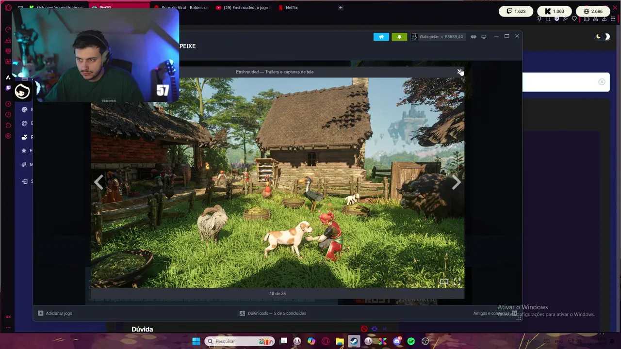Click Enshrouded — Trailers e capturas de tela title
Image resolution: width=621 pixels, height=349 pixels.
coord(275,72)
